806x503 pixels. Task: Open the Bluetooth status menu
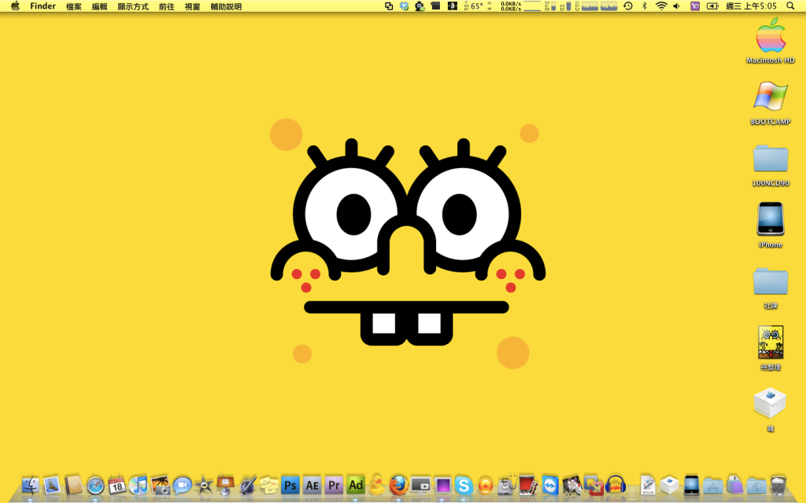(645, 6)
